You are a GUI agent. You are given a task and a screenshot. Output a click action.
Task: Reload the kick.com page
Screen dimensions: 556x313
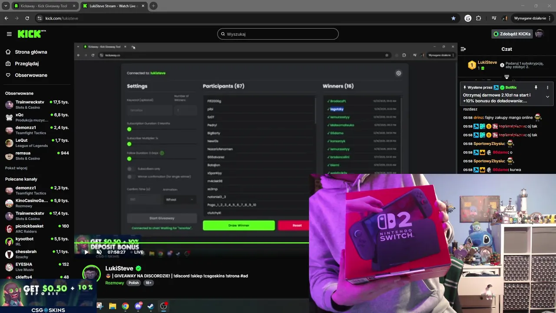[x=27, y=18]
